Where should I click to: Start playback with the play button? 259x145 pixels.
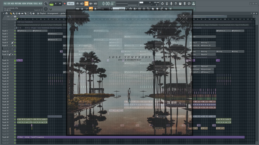click(x=56, y=3)
